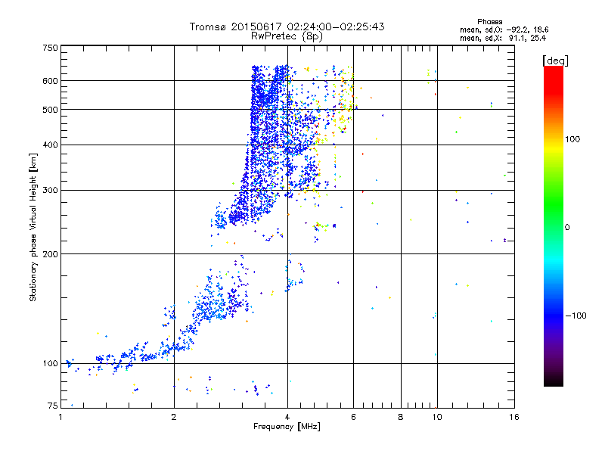Click the 'Frequency [MHz]' axis title
This screenshot has width=605, height=454.
tap(287, 427)
